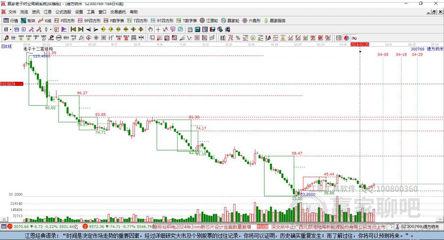Open the 赢家轮 wheel tool
The width and height of the screenshot is (444, 240).
pyautogui.click(x=230, y=21)
